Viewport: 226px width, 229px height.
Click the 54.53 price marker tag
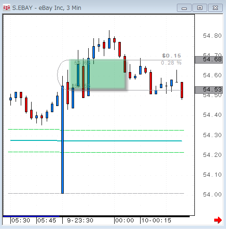coord(209,90)
